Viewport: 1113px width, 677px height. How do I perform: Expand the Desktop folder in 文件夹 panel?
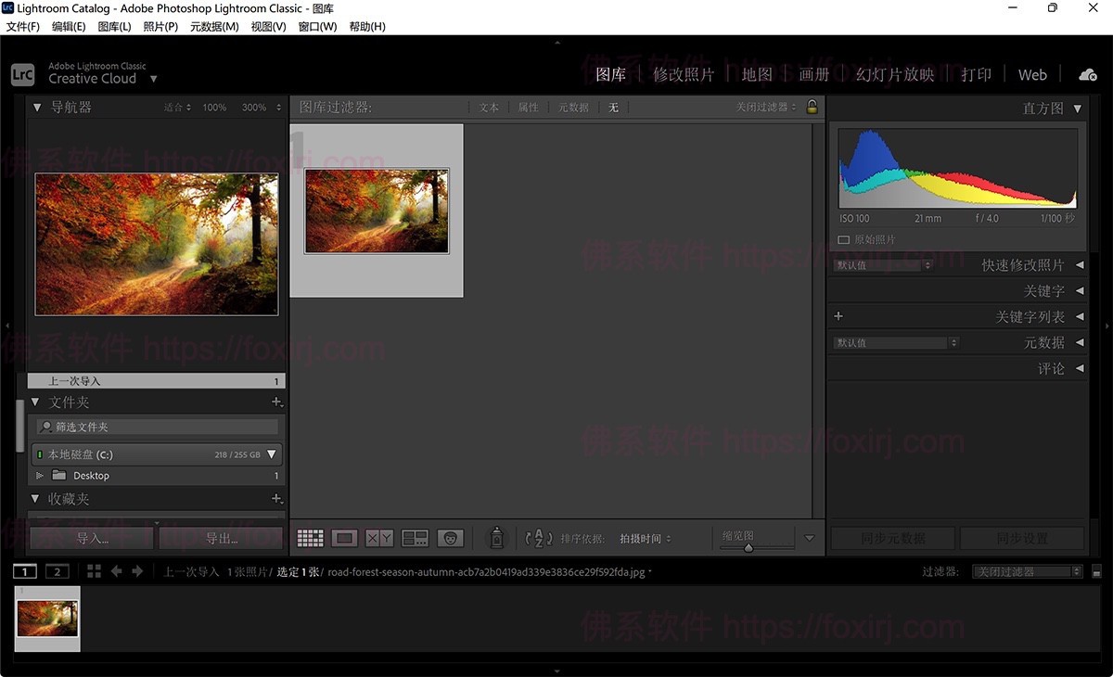coord(39,475)
